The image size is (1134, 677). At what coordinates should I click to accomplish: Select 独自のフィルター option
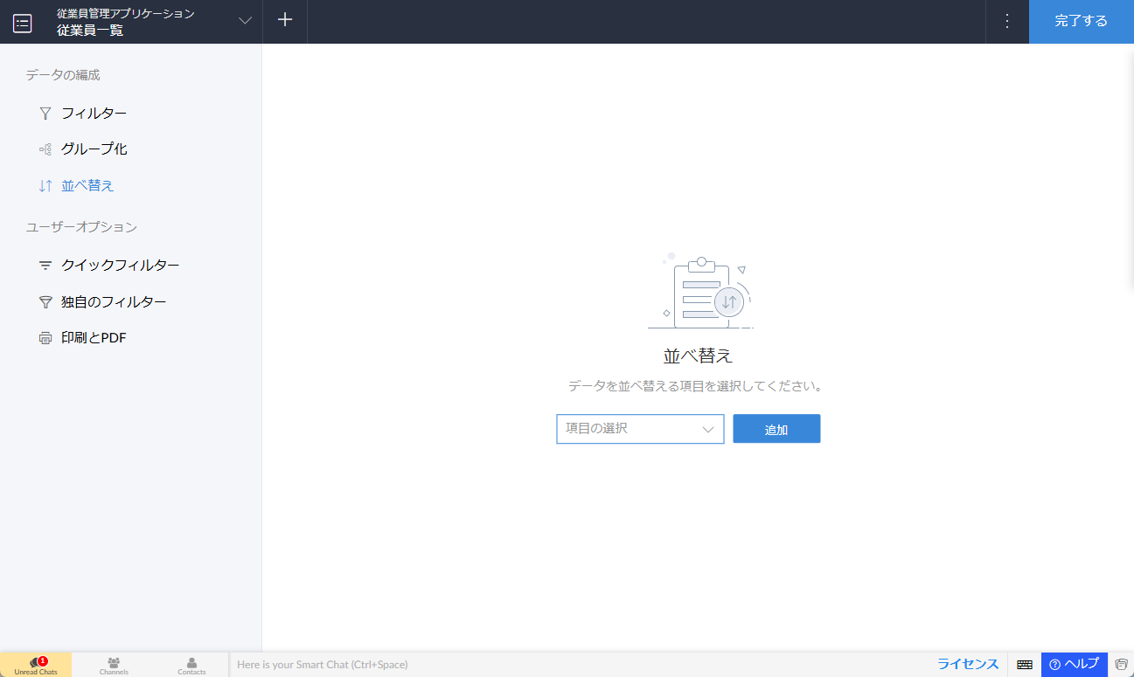(114, 301)
